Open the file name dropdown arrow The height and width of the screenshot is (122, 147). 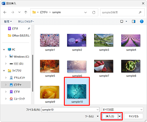click(x=98, y=110)
